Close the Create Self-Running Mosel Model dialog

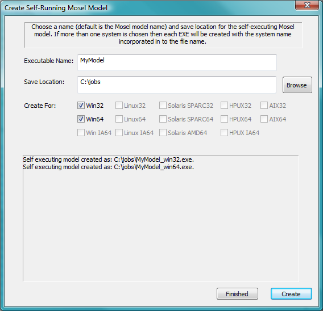point(307,5)
